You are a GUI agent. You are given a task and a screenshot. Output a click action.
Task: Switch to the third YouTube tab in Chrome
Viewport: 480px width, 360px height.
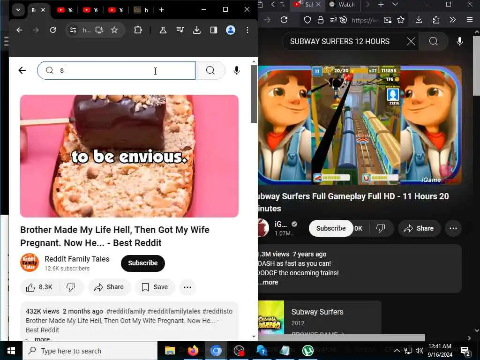(x=90, y=10)
